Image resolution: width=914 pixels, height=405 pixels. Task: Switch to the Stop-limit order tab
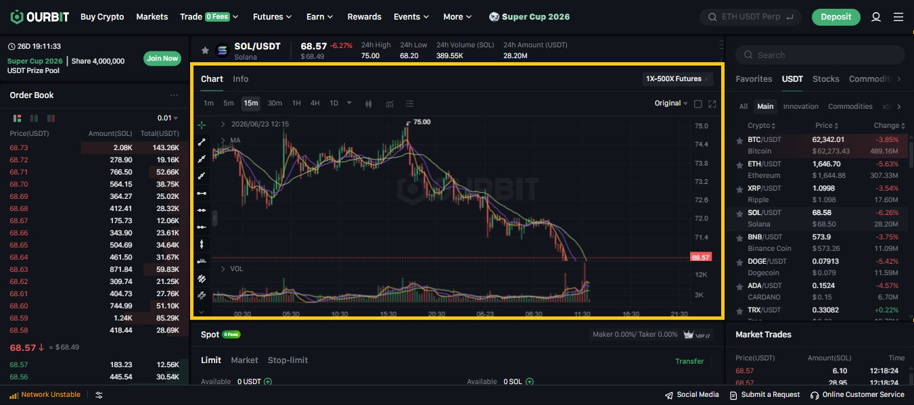click(288, 360)
